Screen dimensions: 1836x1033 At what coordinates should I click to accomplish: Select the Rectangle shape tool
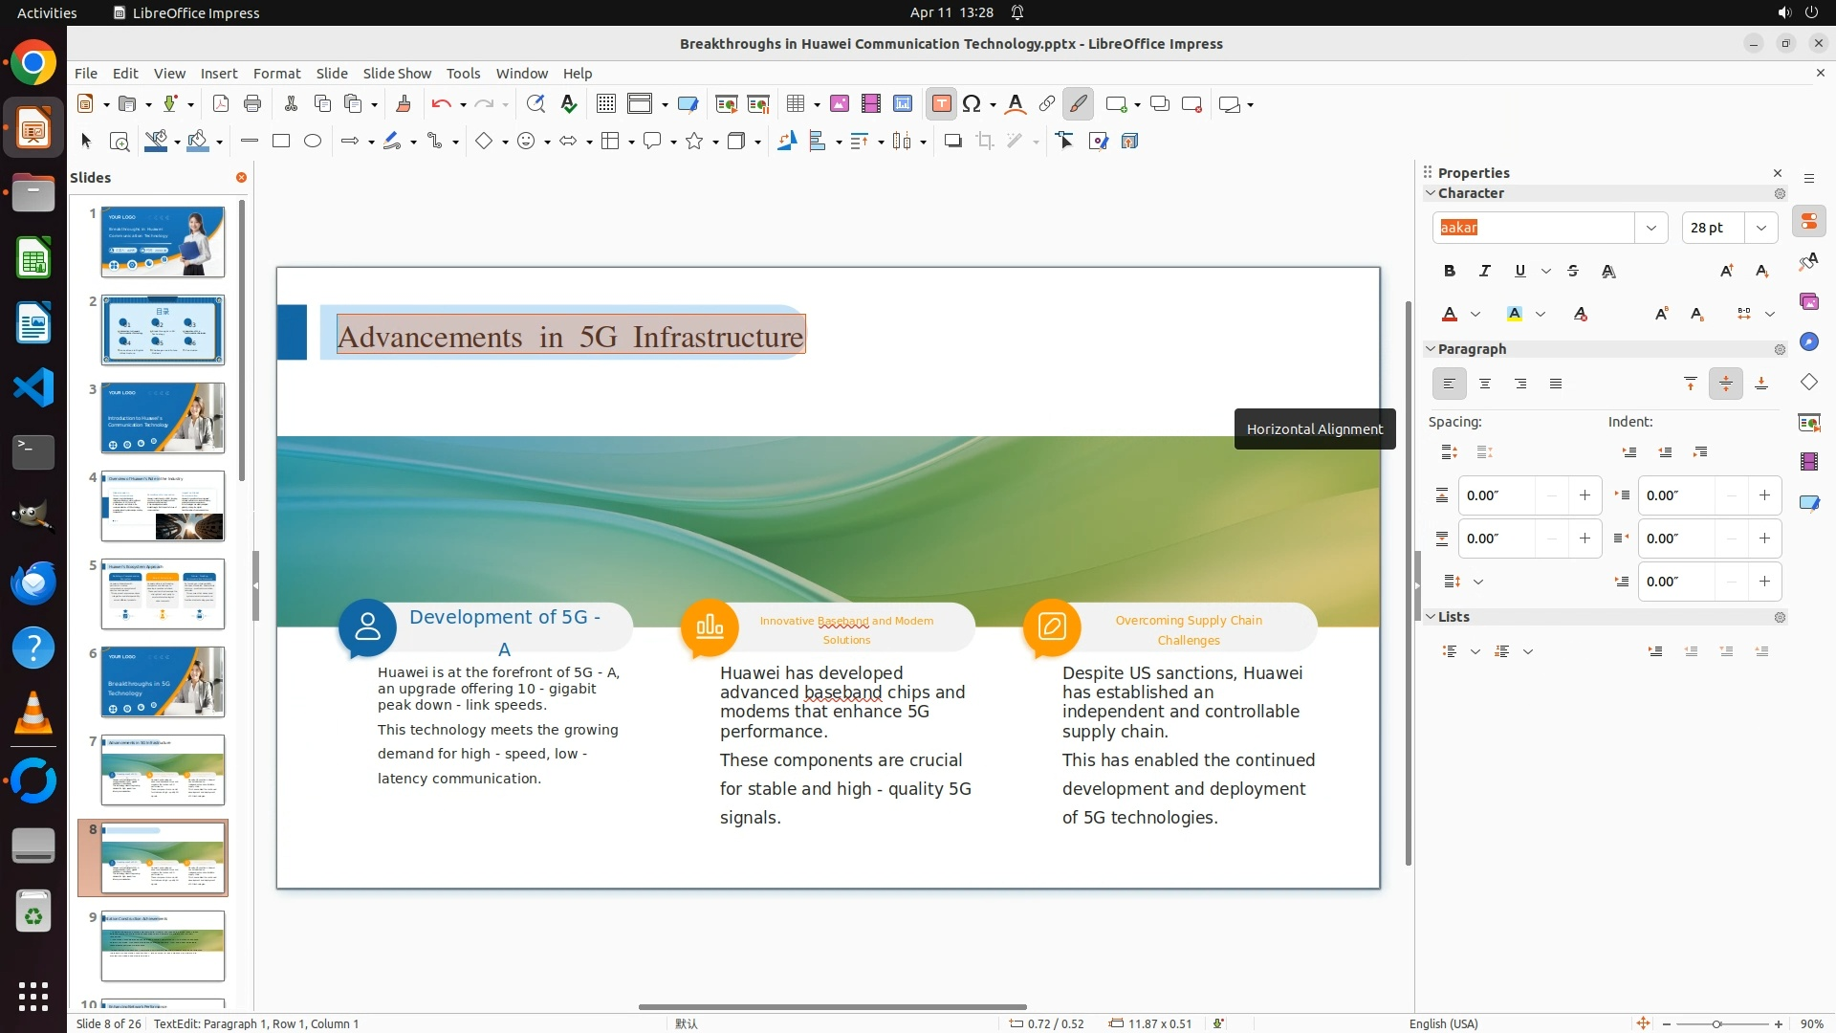click(x=281, y=142)
